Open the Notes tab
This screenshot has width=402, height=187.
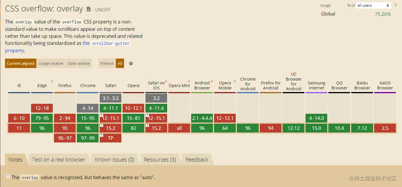coord(16,159)
